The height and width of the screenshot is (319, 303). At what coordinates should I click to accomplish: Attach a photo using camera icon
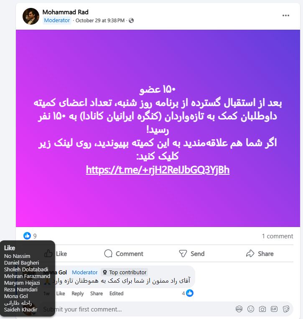(262, 309)
